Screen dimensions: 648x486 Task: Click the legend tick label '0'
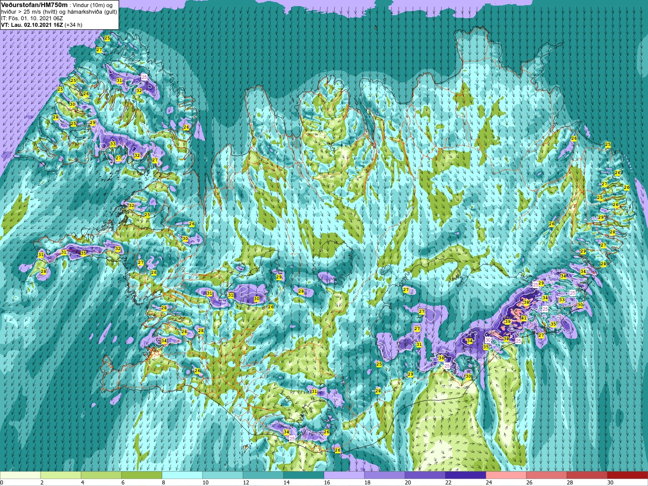point(2,482)
